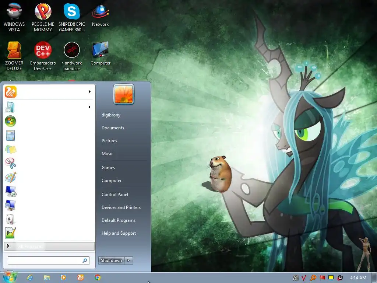Click the Show desktop button at taskbar end
Viewport: 377px width, 283px height.
click(374, 278)
